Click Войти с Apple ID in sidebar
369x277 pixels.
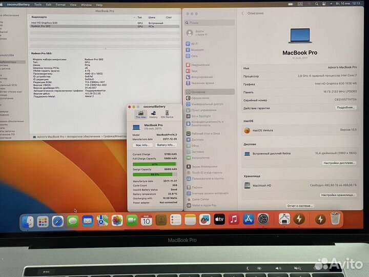pyautogui.click(x=197, y=33)
